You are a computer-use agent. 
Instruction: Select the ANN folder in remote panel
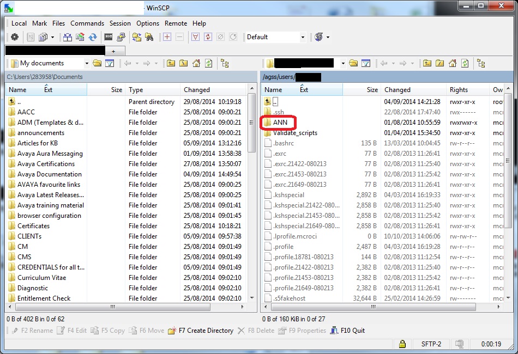tap(280, 123)
